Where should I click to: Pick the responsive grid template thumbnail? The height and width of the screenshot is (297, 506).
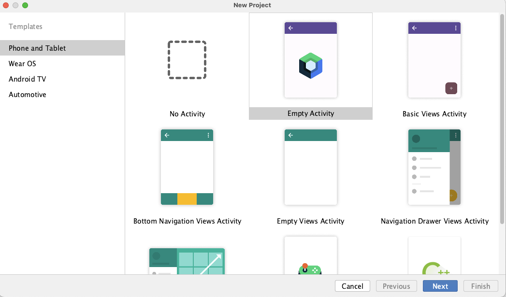pos(187,261)
